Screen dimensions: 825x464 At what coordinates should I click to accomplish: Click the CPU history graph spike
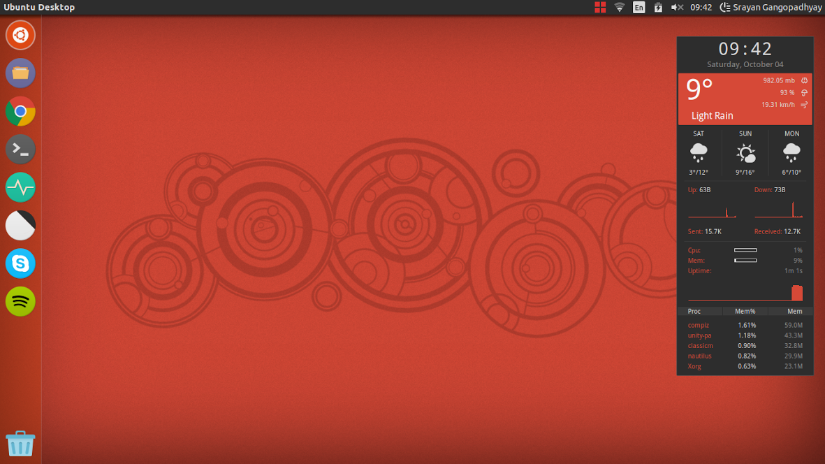pyautogui.click(x=797, y=293)
